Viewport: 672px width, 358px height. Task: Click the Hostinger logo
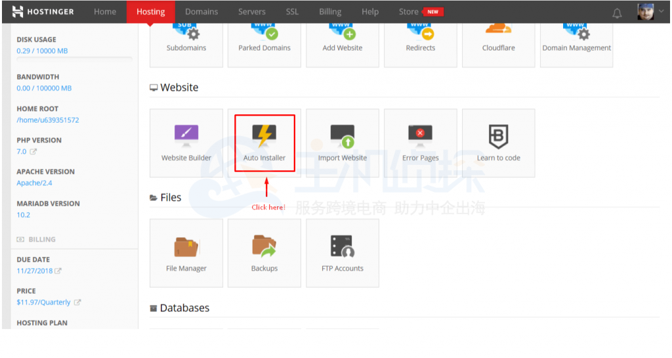pyautogui.click(x=43, y=12)
